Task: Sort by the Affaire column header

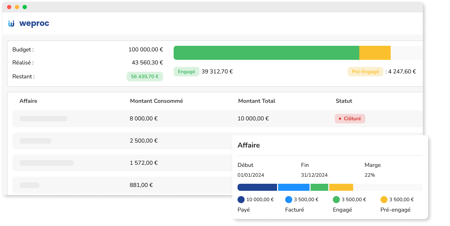Action: (28, 101)
